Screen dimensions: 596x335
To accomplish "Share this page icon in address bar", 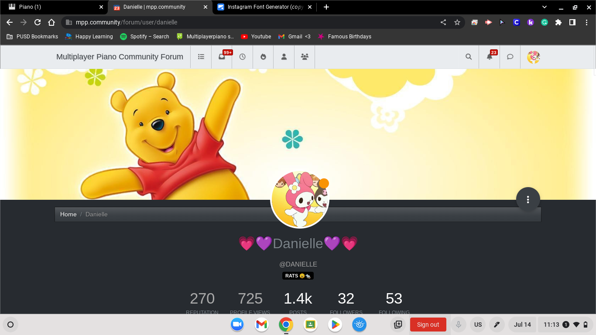I will (x=443, y=22).
